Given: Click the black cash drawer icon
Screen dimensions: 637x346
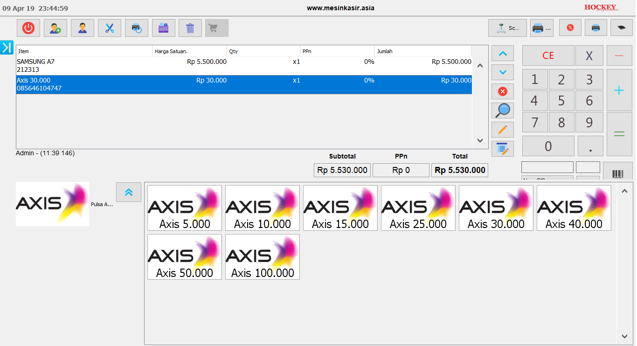Looking at the screenshot, I should click(622, 28).
